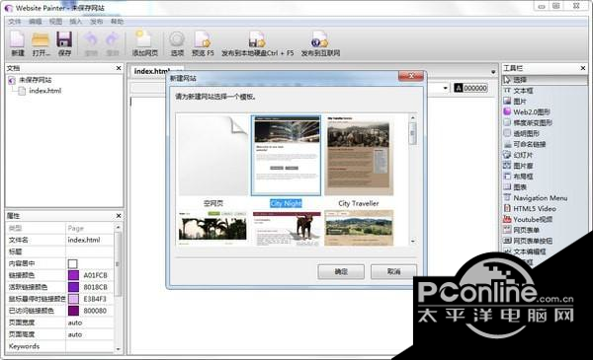
Task: Close the 工具栏 toolbox panel
Action: tap(583, 68)
